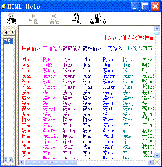Click the content horizontal scrollbar right arrow
Screen dimensions: 162x167
pyautogui.click(x=151, y=162)
